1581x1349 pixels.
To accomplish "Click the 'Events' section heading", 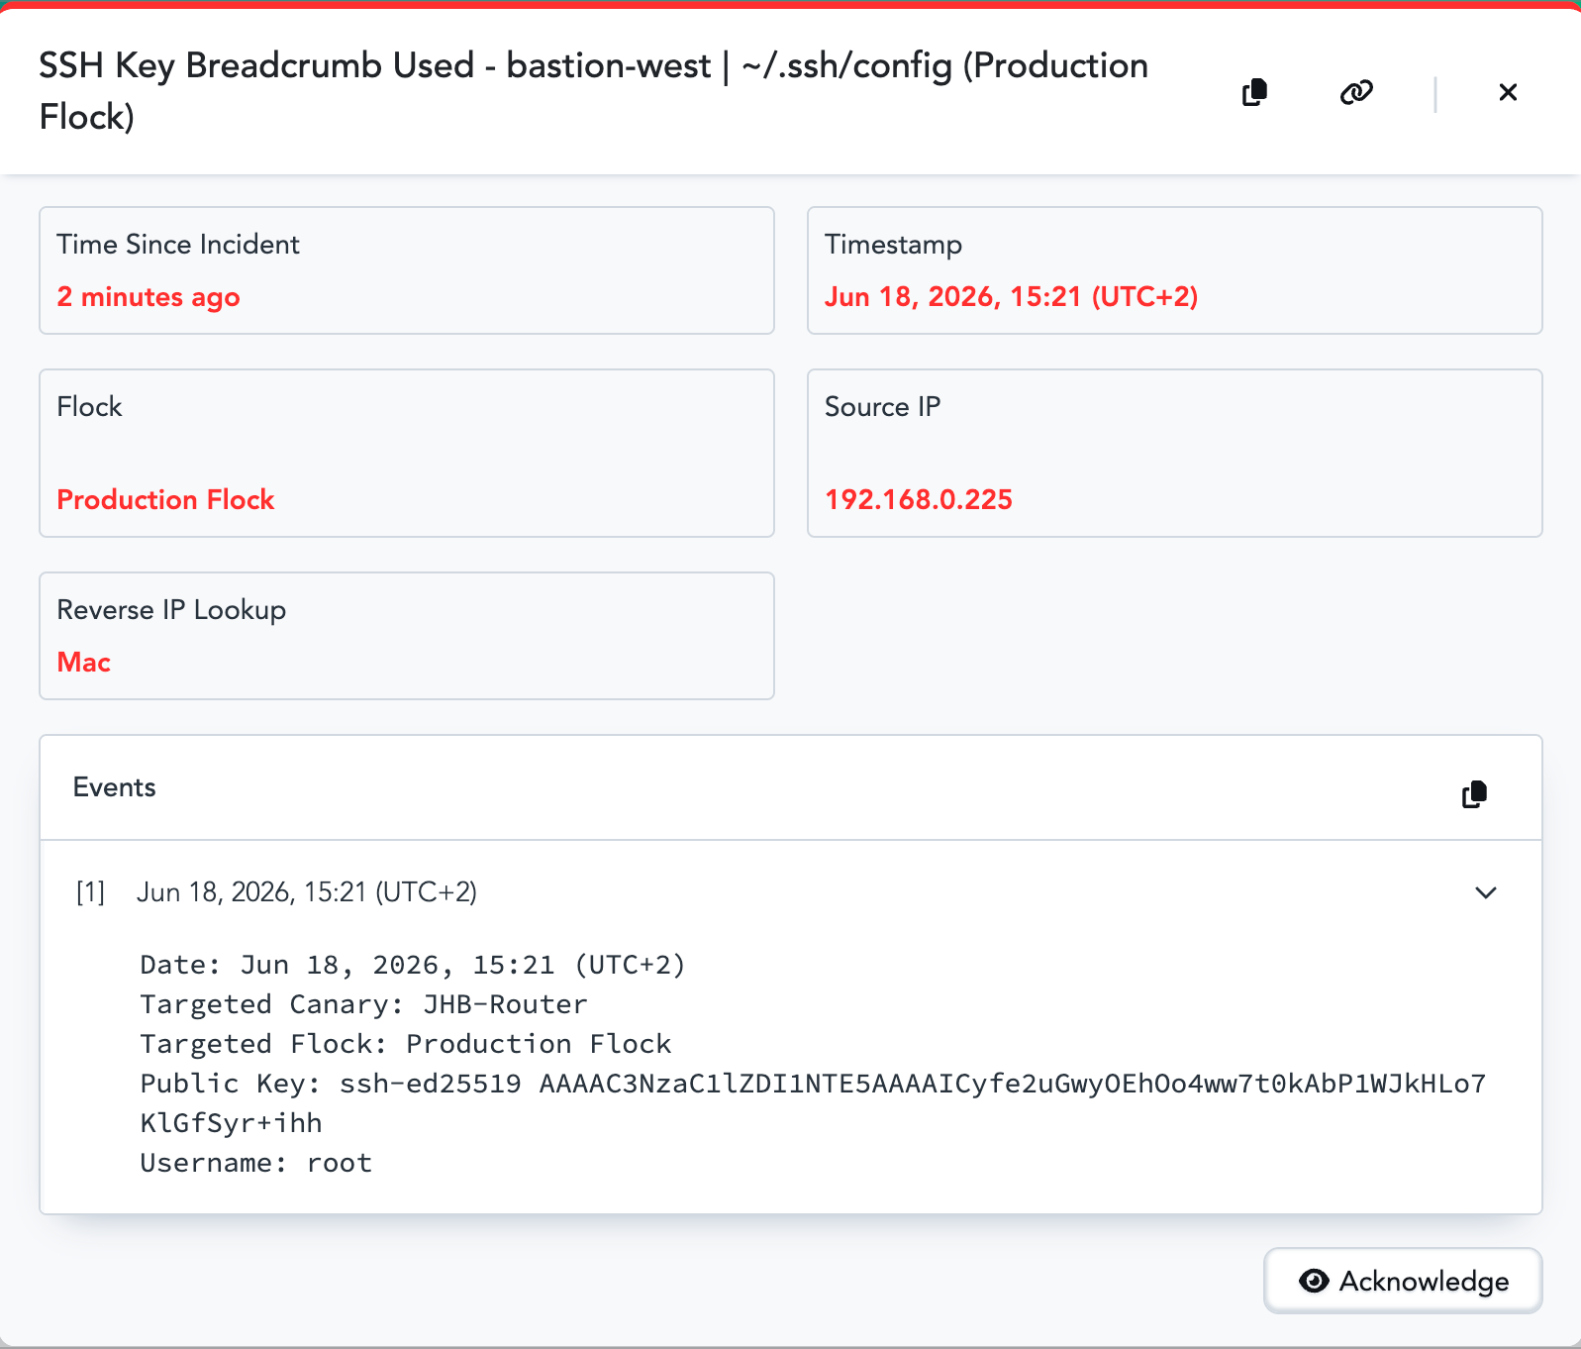I will point(115,787).
